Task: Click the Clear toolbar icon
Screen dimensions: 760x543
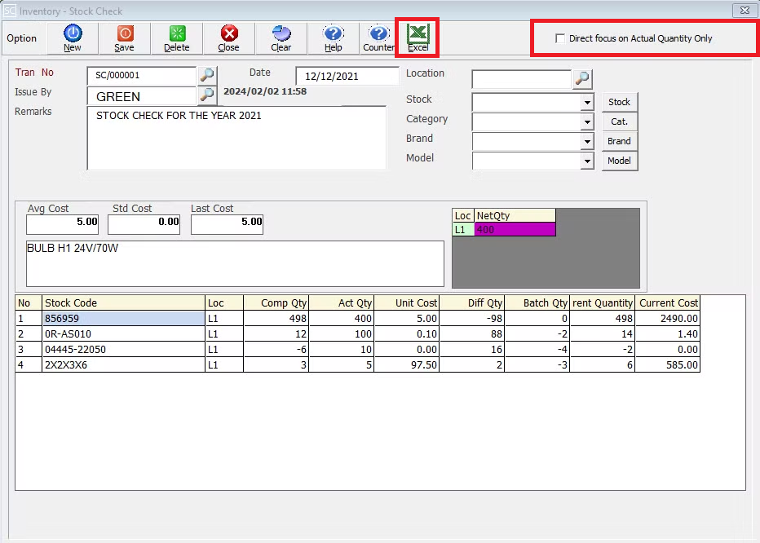Action: click(x=281, y=38)
